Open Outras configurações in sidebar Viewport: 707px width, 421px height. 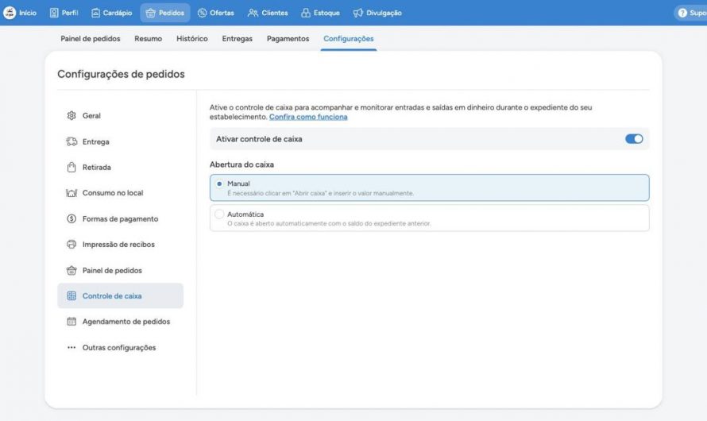click(121, 348)
